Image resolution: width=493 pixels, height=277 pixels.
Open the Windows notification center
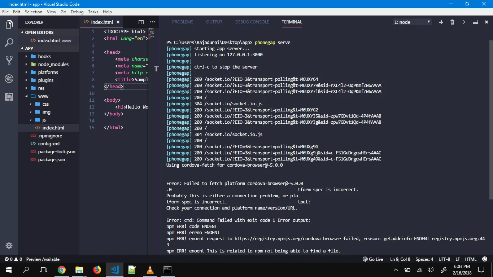481,269
